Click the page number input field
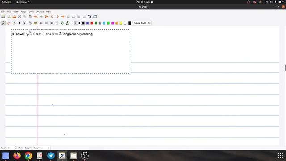The height and width of the screenshot is (161, 286). [11, 148]
